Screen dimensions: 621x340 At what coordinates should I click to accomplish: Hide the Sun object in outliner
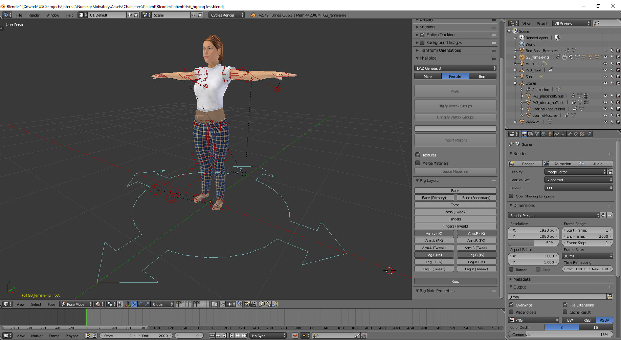[605, 77]
